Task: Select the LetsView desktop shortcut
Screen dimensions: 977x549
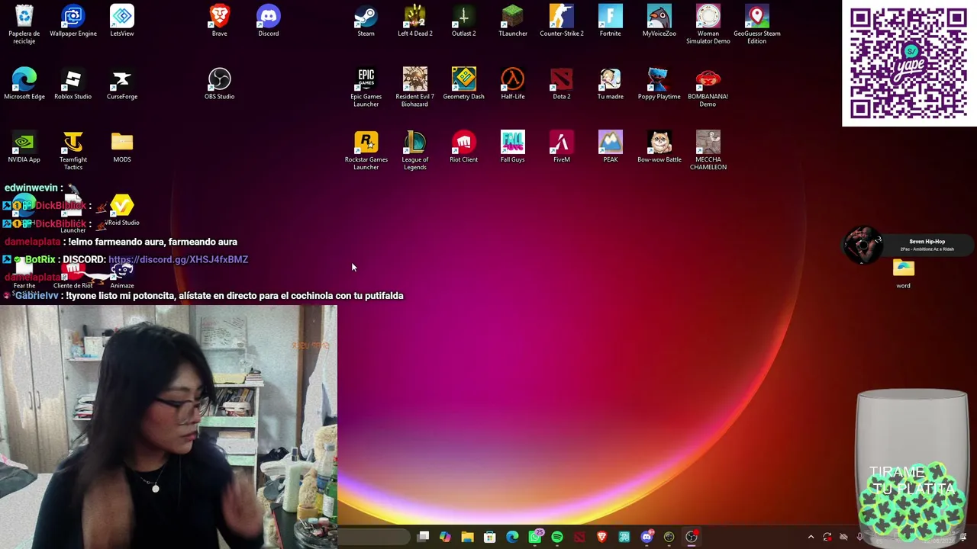Action: point(122,21)
